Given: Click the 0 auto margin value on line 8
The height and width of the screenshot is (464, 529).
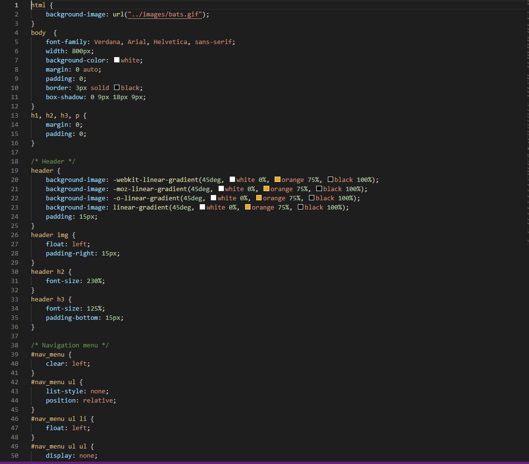Looking at the screenshot, I should point(87,70).
